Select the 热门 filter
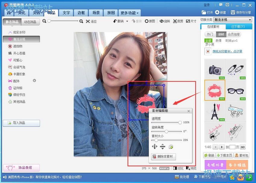The image size is (256, 183). click(210, 34)
